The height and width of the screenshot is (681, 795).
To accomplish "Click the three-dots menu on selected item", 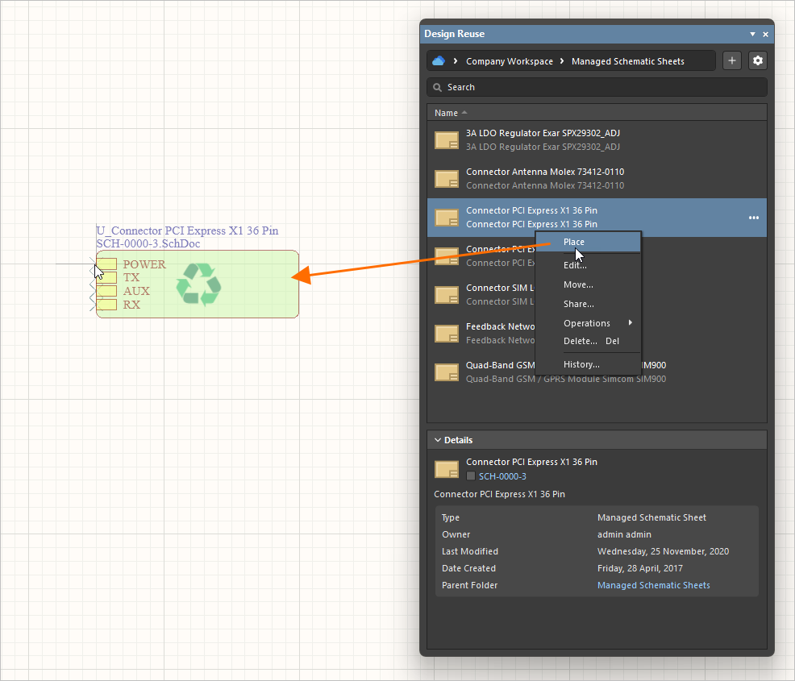I will (753, 218).
